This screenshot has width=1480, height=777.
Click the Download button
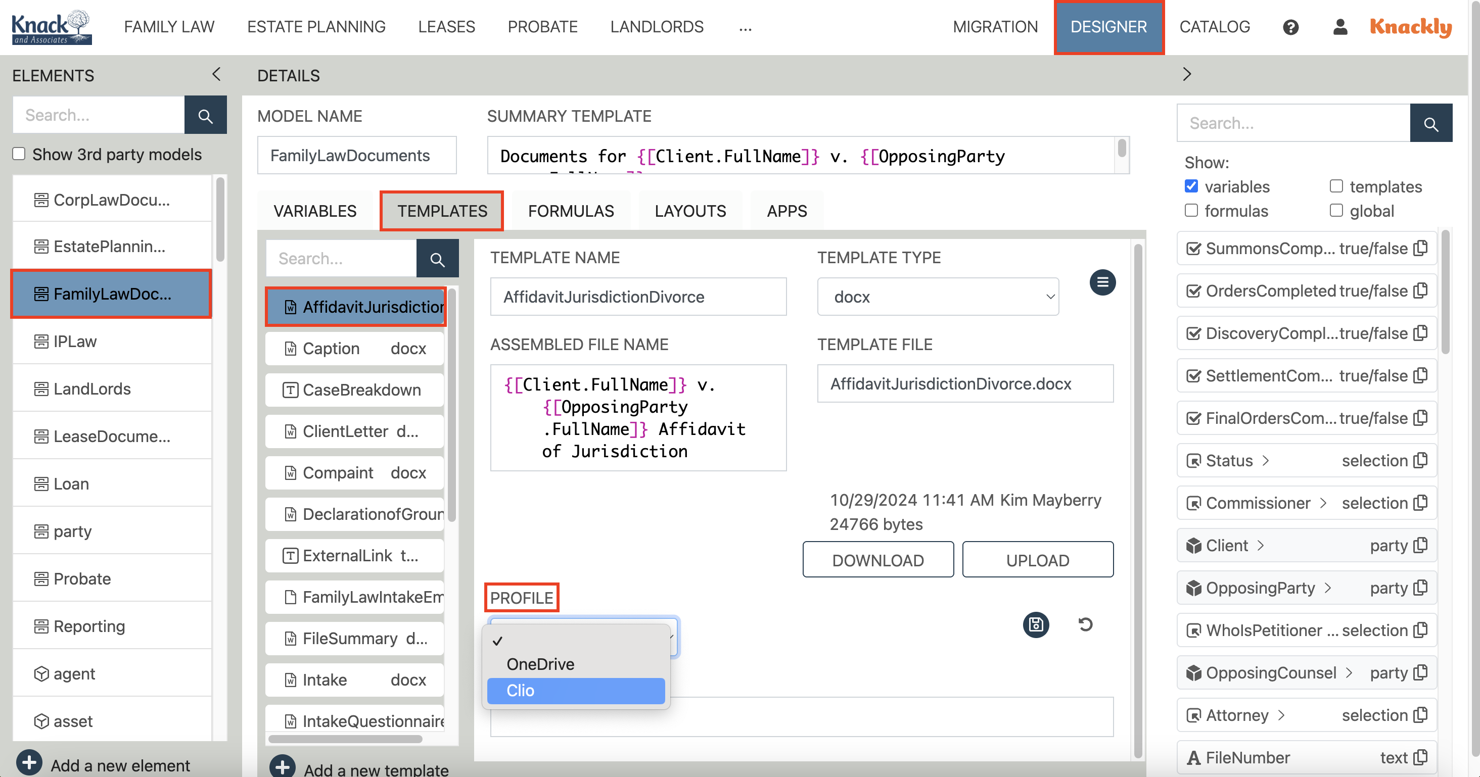tap(878, 560)
